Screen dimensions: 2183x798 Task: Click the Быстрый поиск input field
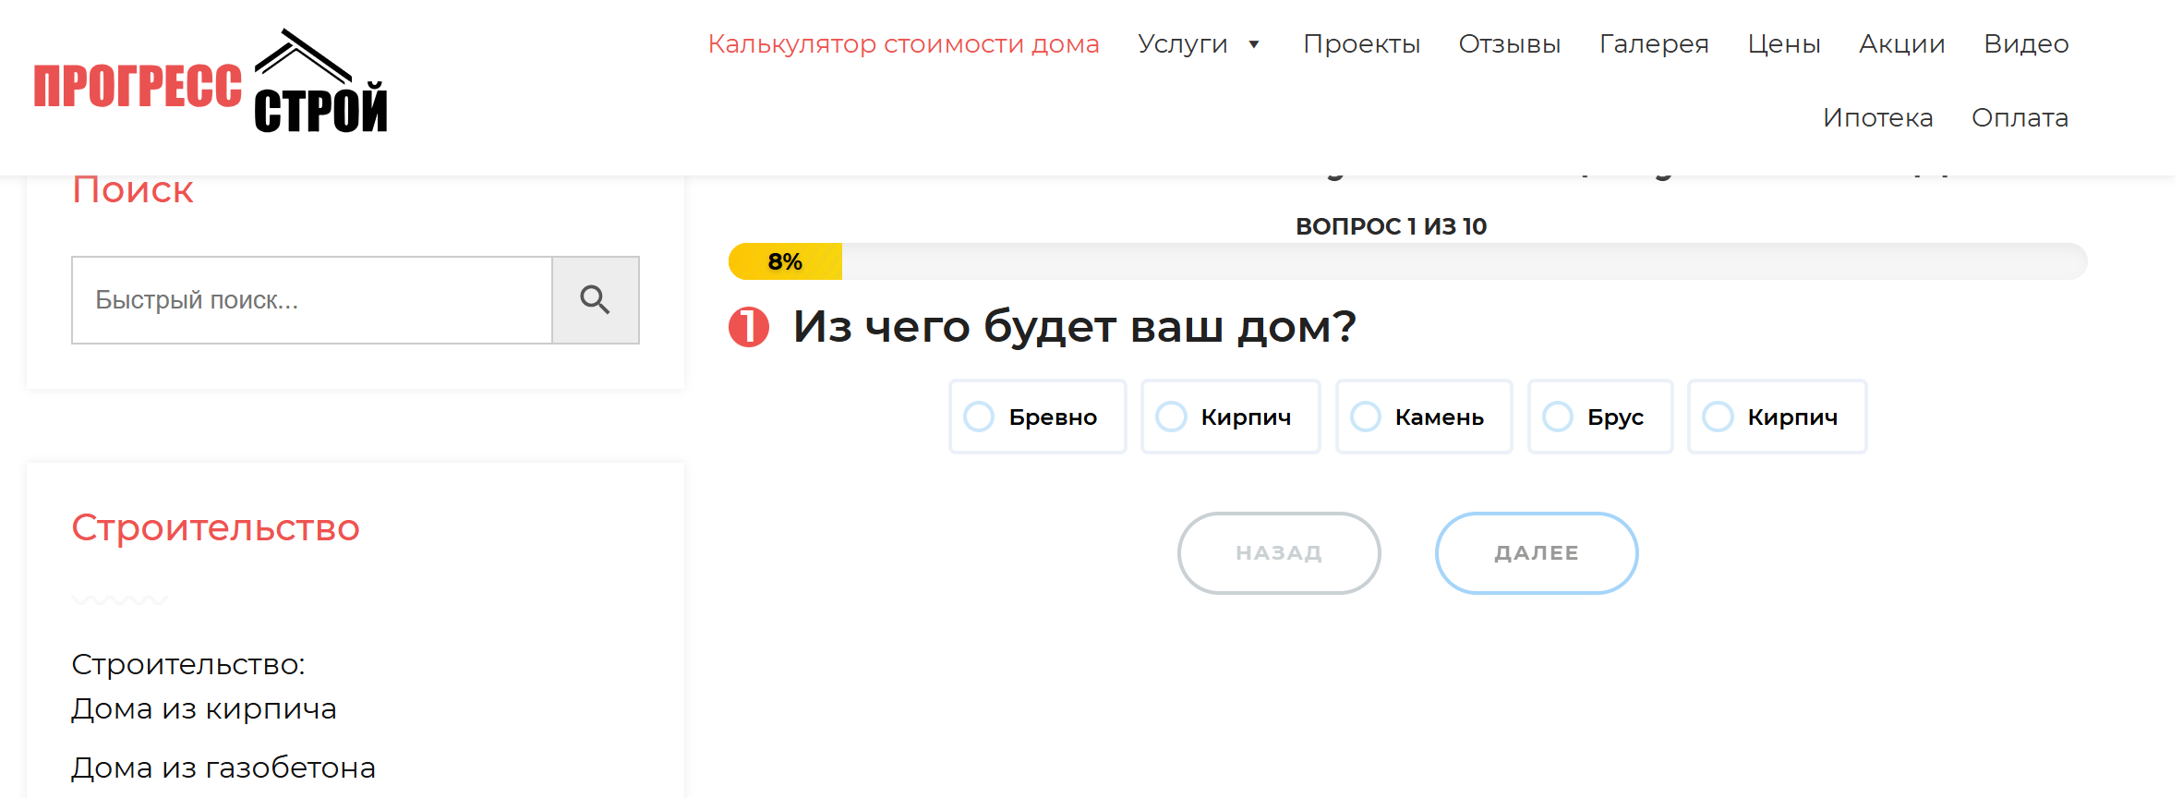310,299
